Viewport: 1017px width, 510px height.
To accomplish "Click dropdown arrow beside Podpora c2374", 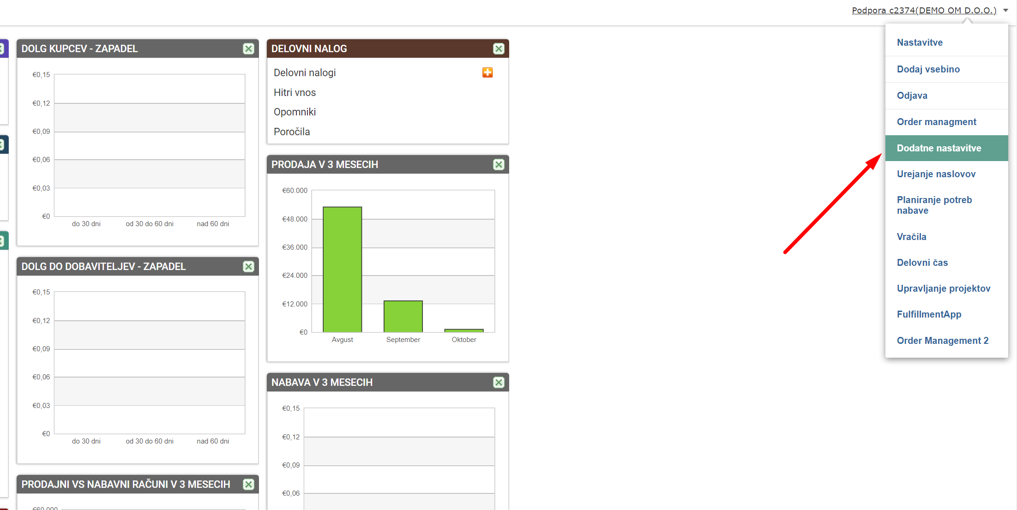I will 1005,10.
